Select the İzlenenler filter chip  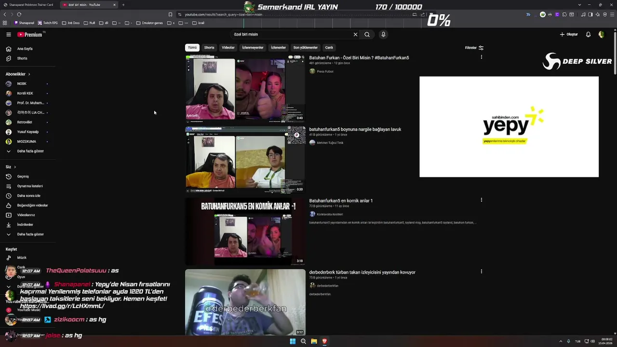[x=278, y=48]
